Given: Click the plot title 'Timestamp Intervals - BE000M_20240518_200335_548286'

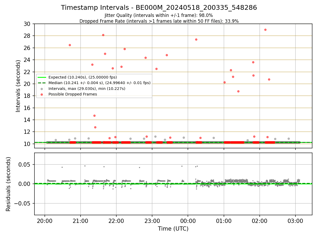Looking at the screenshot, I should pyautogui.click(x=159, y=8).
